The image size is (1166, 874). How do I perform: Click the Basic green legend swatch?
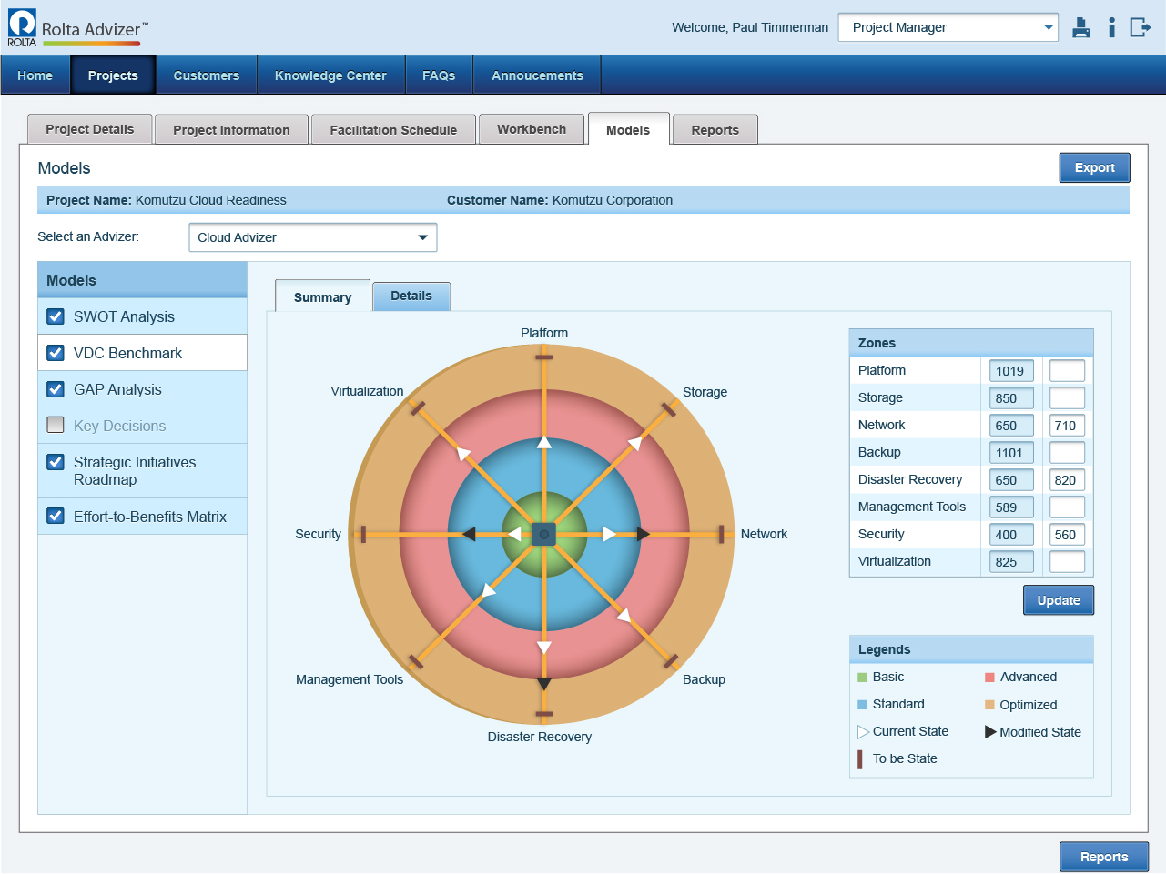(862, 678)
